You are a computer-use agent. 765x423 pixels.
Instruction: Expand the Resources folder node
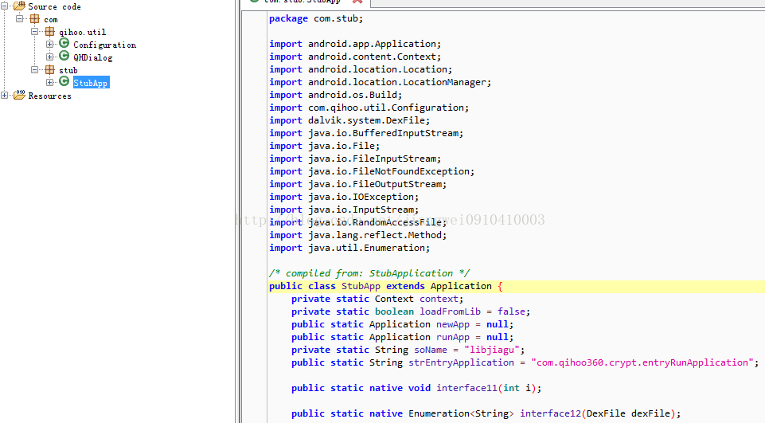tap(5, 96)
